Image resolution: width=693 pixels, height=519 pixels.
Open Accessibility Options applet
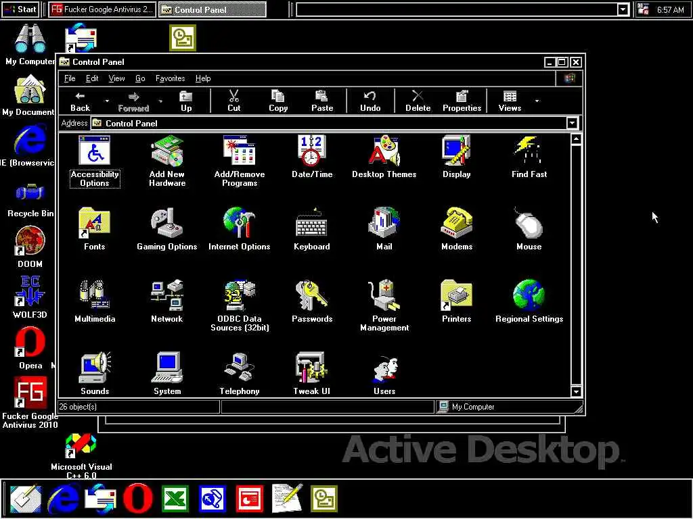pos(95,162)
